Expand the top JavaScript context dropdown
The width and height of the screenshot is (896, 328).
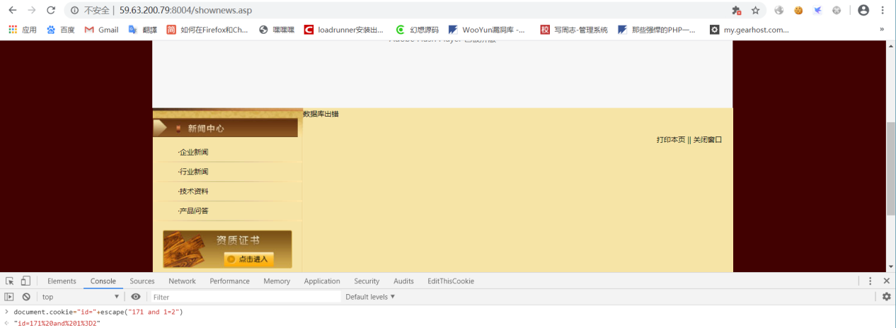81,297
